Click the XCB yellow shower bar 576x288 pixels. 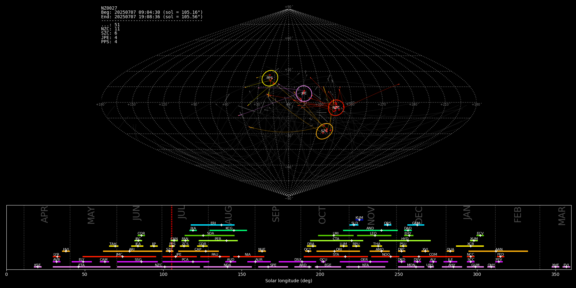pos(470,246)
